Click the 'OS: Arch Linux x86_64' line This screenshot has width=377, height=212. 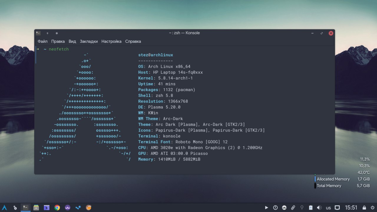pyautogui.click(x=164, y=67)
